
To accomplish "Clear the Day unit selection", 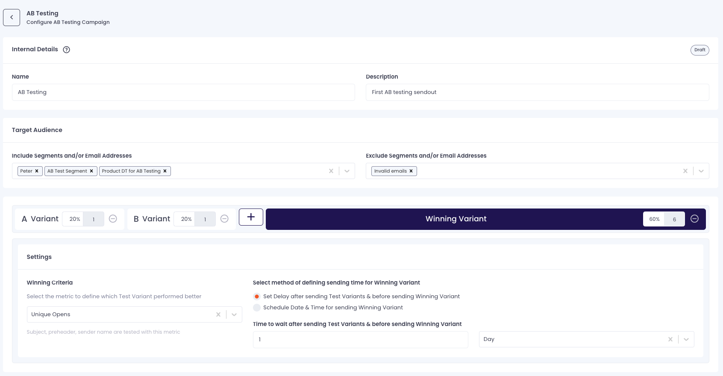I will (x=670, y=339).
